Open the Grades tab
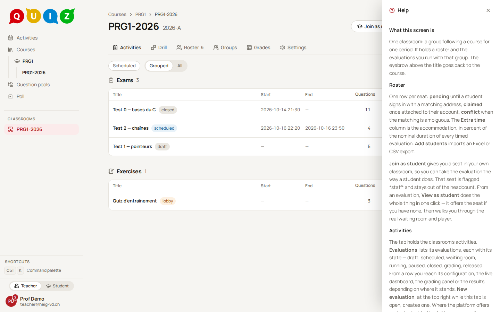This screenshot has height=312, width=500. tap(258, 47)
